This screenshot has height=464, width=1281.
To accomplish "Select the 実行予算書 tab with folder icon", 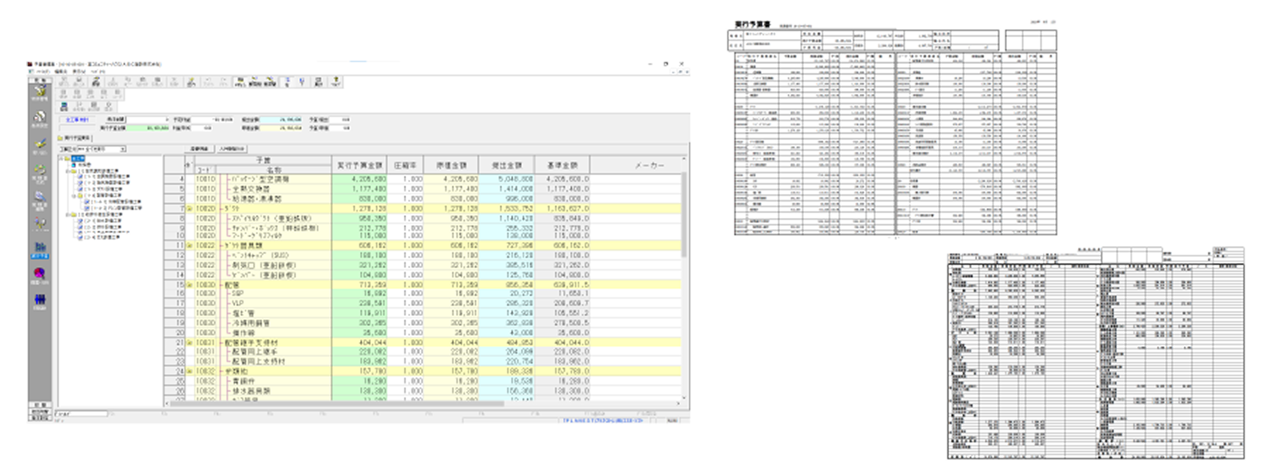I will (x=75, y=138).
